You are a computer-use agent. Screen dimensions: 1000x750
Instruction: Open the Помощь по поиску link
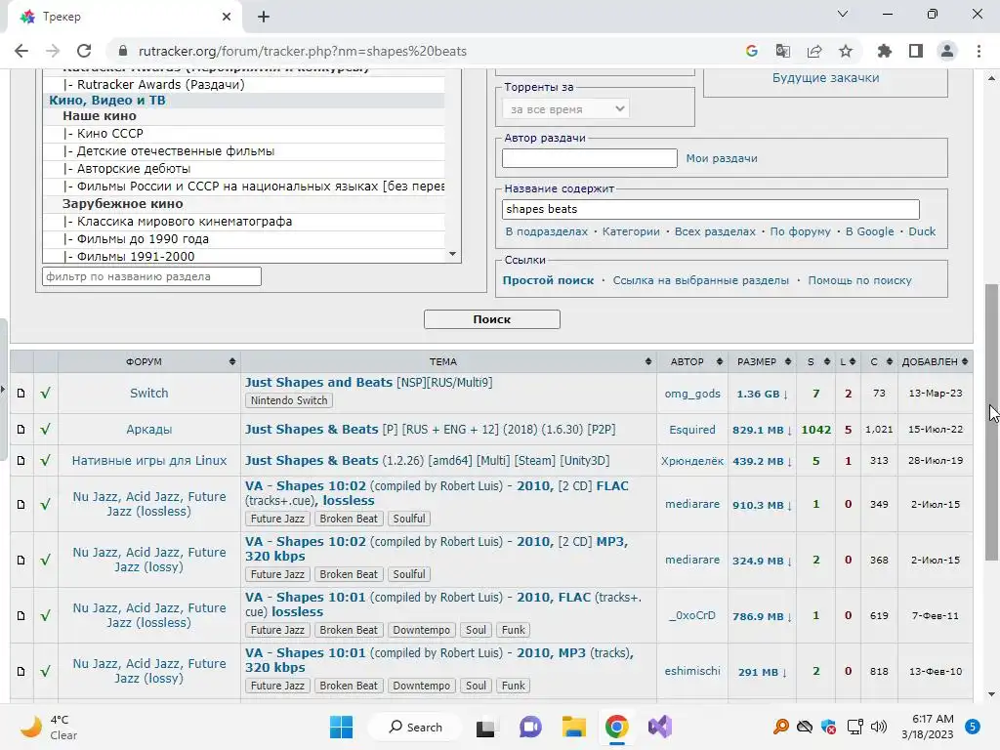[859, 280]
